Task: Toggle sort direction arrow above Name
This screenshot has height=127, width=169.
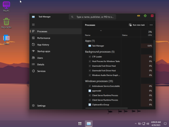Action: click(x=101, y=30)
